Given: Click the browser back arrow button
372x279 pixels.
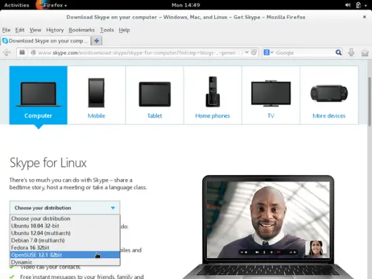Looking at the screenshot, I should point(7,53).
